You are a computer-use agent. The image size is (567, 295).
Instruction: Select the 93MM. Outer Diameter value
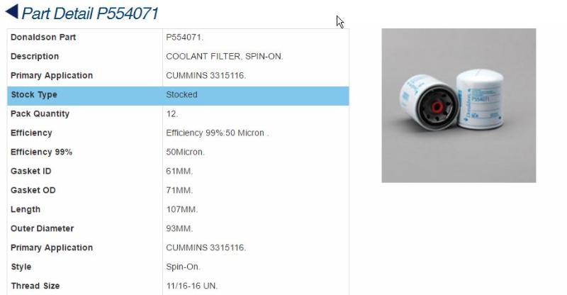point(179,228)
